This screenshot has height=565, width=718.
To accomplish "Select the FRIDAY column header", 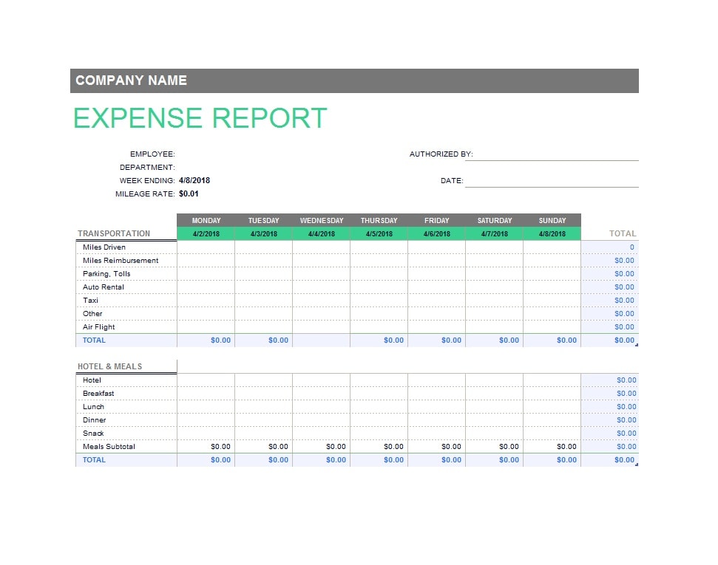I will click(437, 221).
